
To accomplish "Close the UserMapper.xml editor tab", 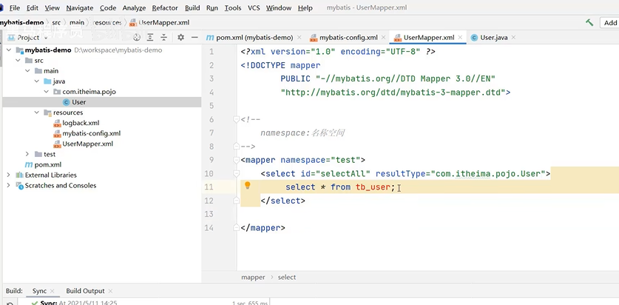I will pyautogui.click(x=461, y=37).
